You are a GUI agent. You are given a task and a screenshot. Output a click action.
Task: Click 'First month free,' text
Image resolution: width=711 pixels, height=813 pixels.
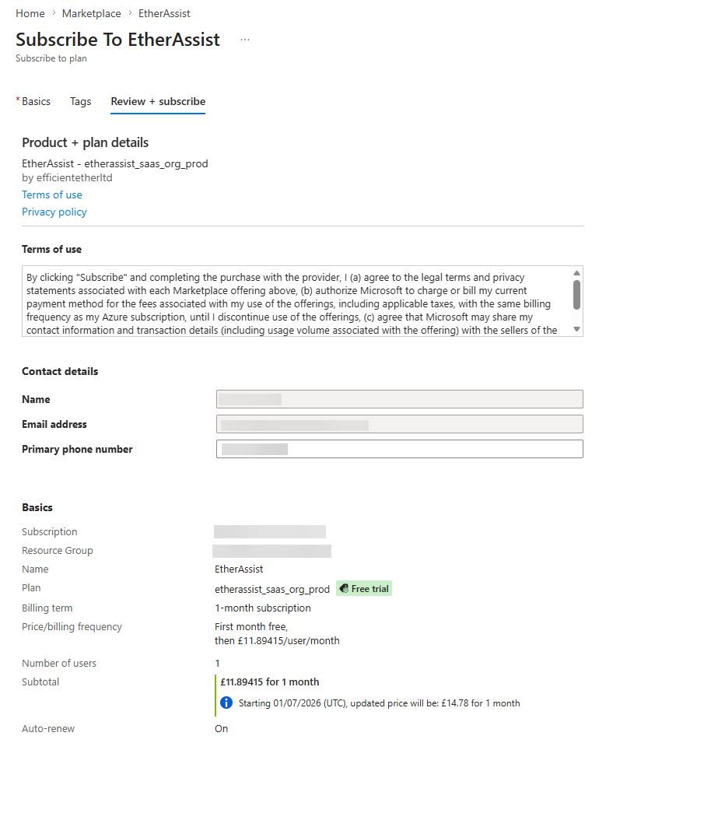251,627
